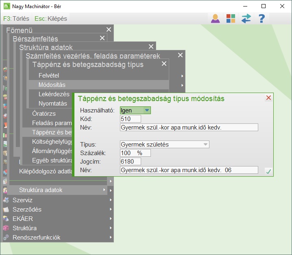Click the upper Név field text box
This screenshot has width=292, height=255.
(189, 127)
